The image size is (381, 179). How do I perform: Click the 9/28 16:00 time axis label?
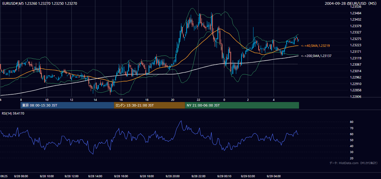click(121, 176)
